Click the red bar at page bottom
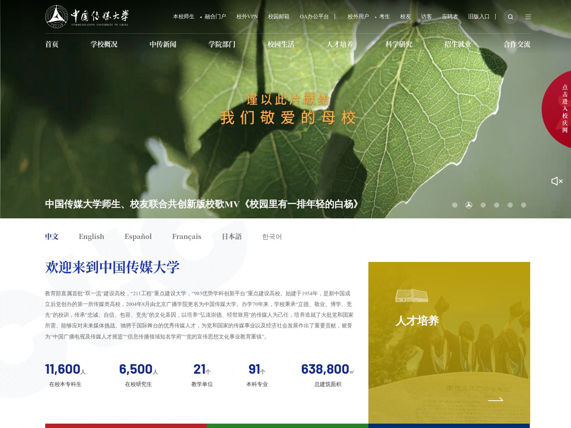 pyautogui.click(x=126, y=426)
